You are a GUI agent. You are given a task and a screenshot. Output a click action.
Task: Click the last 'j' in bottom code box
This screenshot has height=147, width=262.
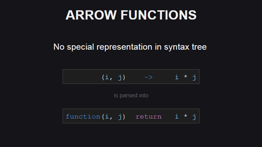coord(194,117)
